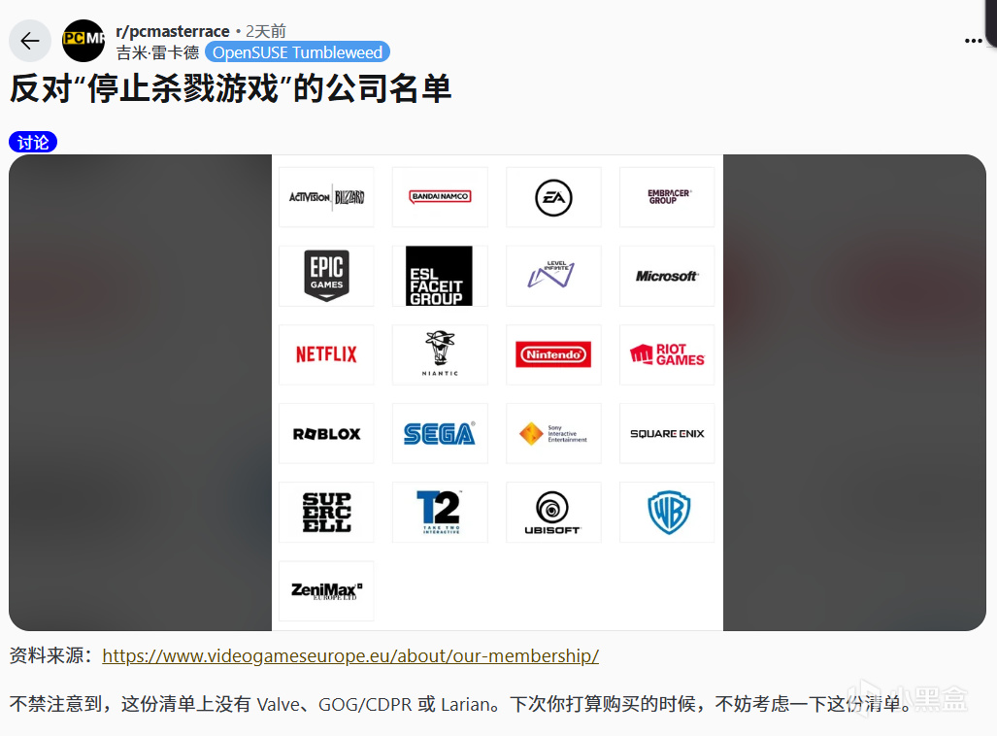Viewport: 997px width, 736px height.
Task: Click the Riot Games logo
Action: click(x=667, y=355)
